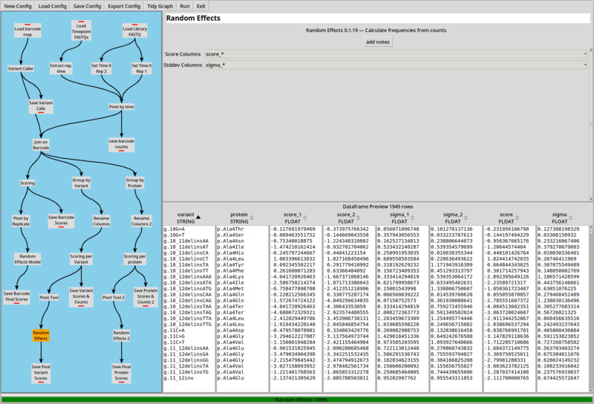
Task: Select the Set Time 0 Rep 2 node
Action: point(101,68)
